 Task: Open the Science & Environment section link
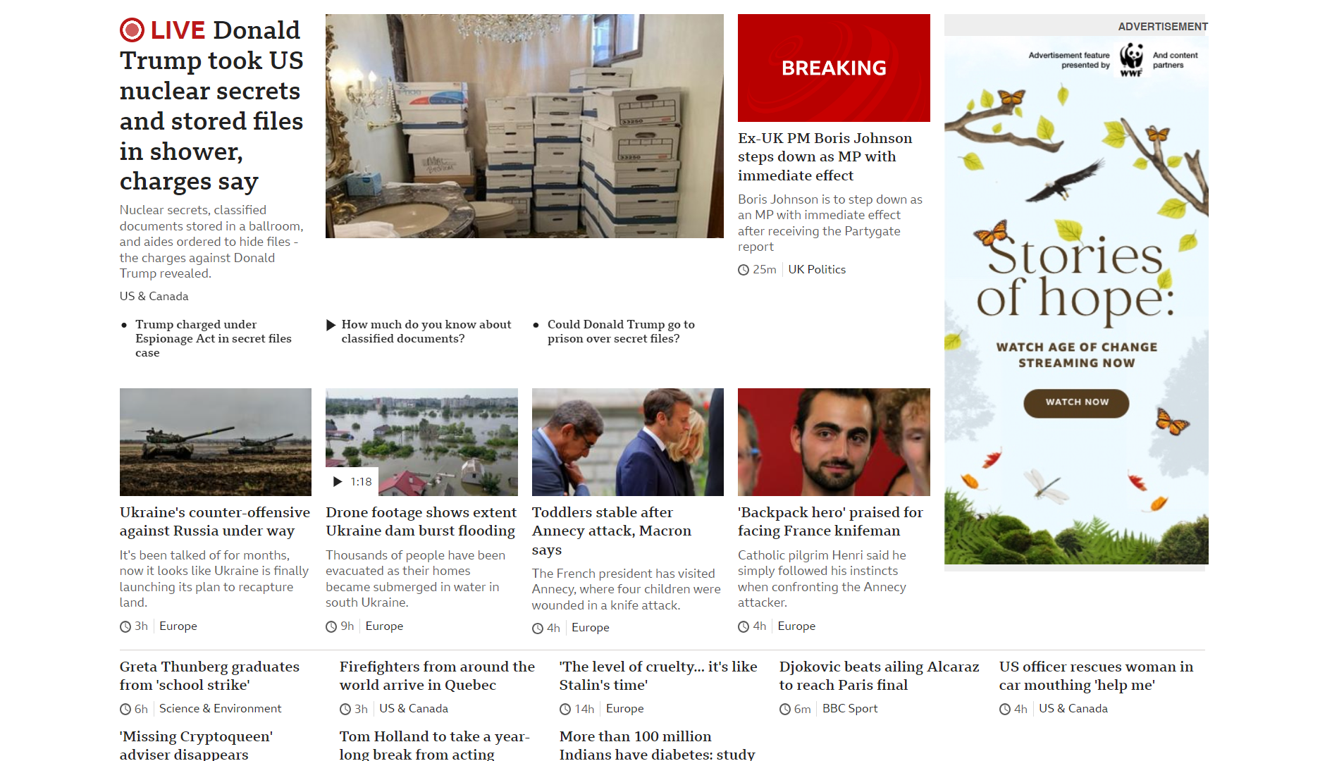click(220, 709)
